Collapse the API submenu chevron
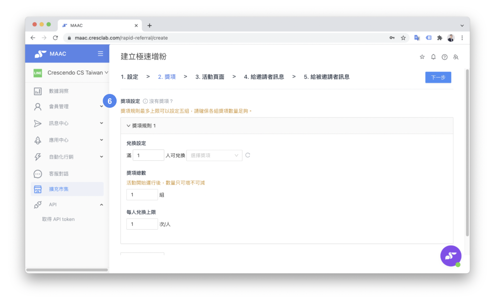This screenshot has height=304, width=494. point(102,205)
